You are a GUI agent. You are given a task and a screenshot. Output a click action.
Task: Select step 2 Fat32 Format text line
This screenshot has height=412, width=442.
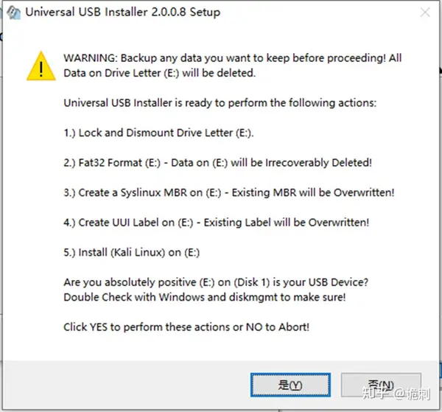tap(217, 163)
